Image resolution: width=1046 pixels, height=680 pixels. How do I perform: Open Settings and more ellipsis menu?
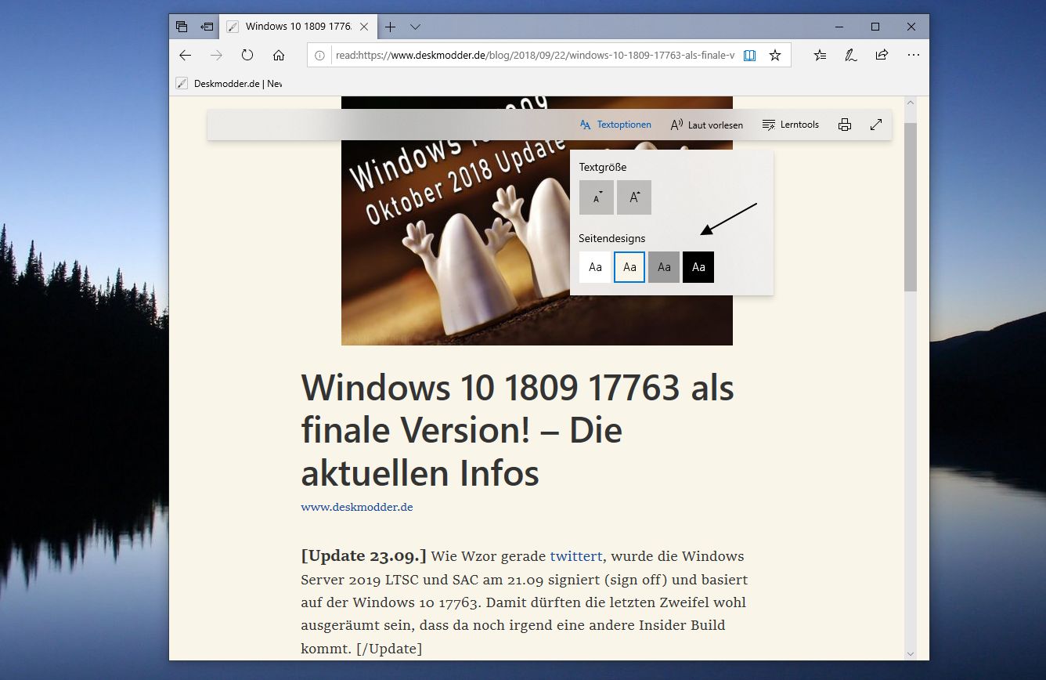point(913,56)
